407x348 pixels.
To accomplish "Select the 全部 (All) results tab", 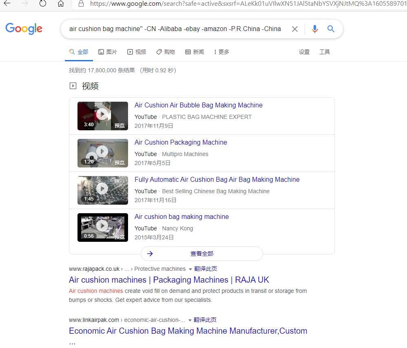I will click(79, 52).
